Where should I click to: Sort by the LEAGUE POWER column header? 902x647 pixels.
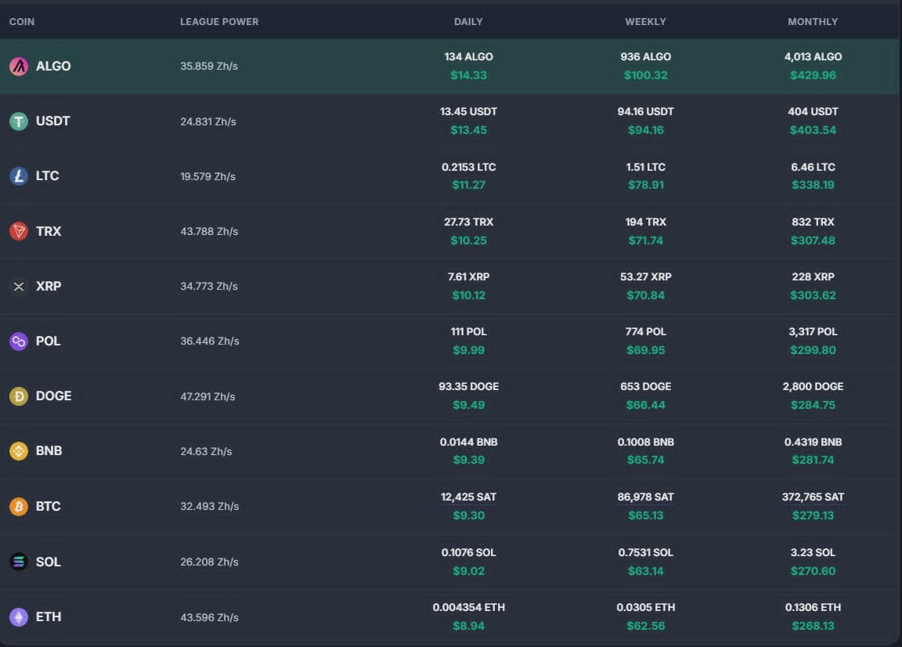coord(219,22)
